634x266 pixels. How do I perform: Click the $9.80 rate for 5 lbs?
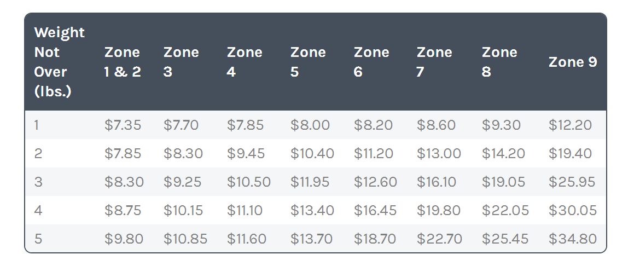point(124,239)
